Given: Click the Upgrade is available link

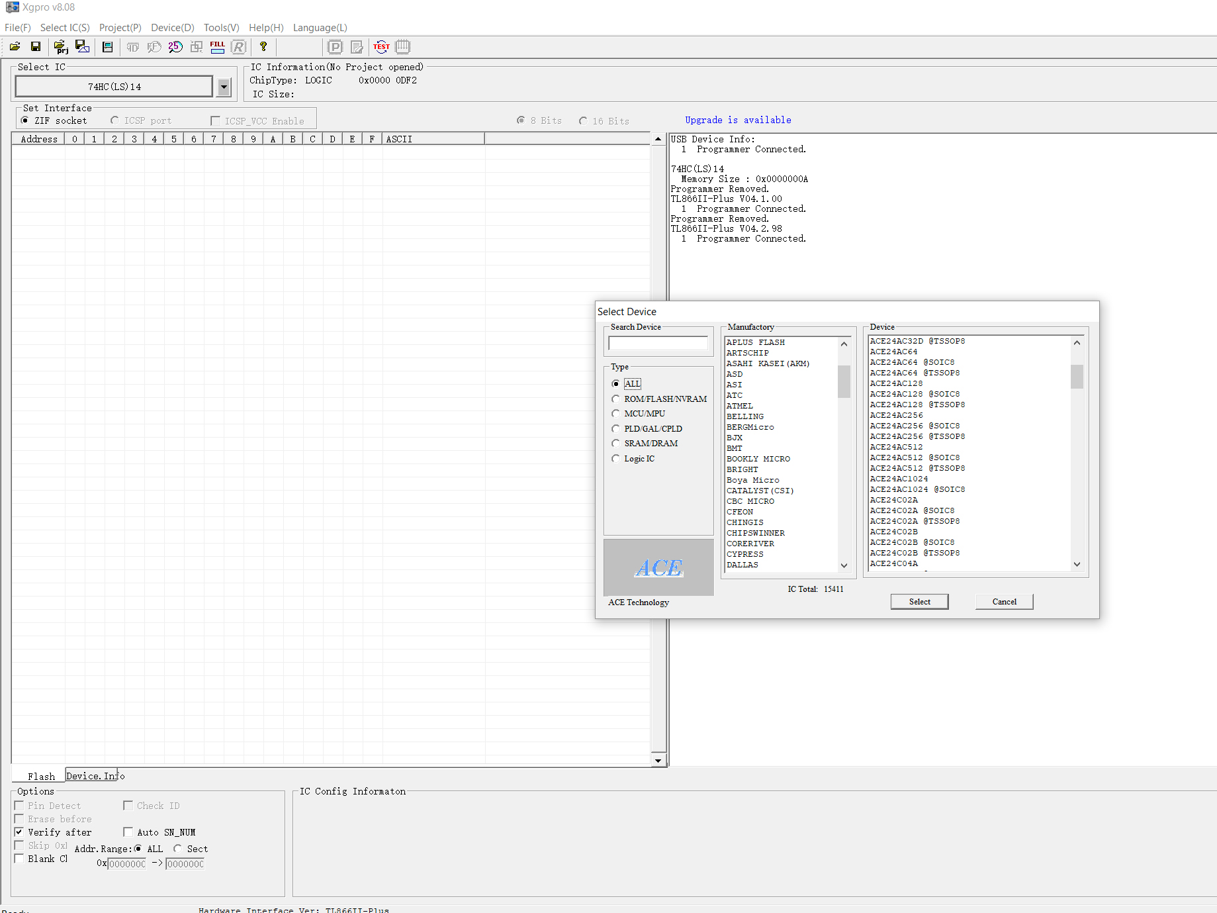Looking at the screenshot, I should 738,120.
